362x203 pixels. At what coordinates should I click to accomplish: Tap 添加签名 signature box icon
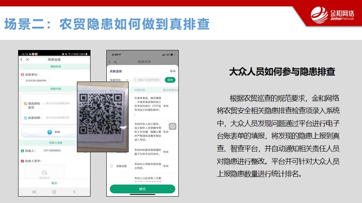(44, 173)
